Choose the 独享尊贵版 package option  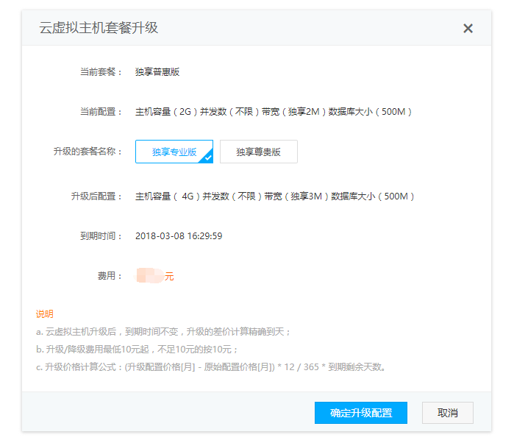tap(259, 152)
